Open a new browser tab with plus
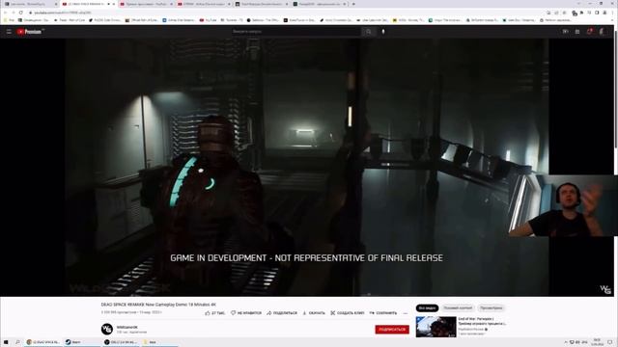The width and height of the screenshot is (618, 347). [353, 4]
